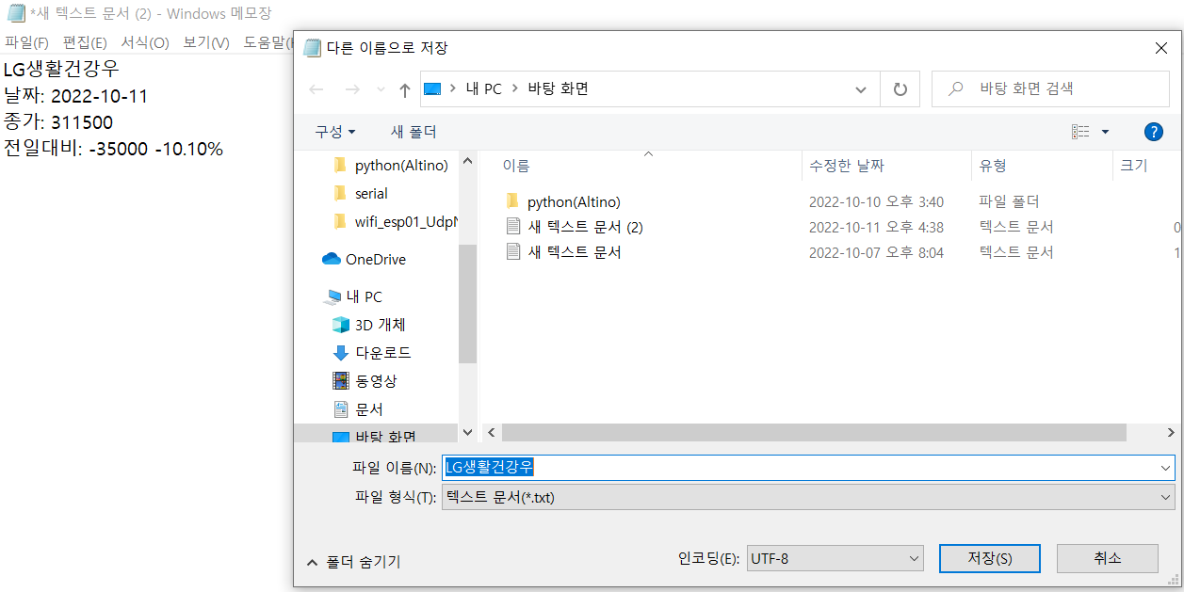1184x592 pixels.
Task: Go up one folder level arrow
Action: (405, 89)
